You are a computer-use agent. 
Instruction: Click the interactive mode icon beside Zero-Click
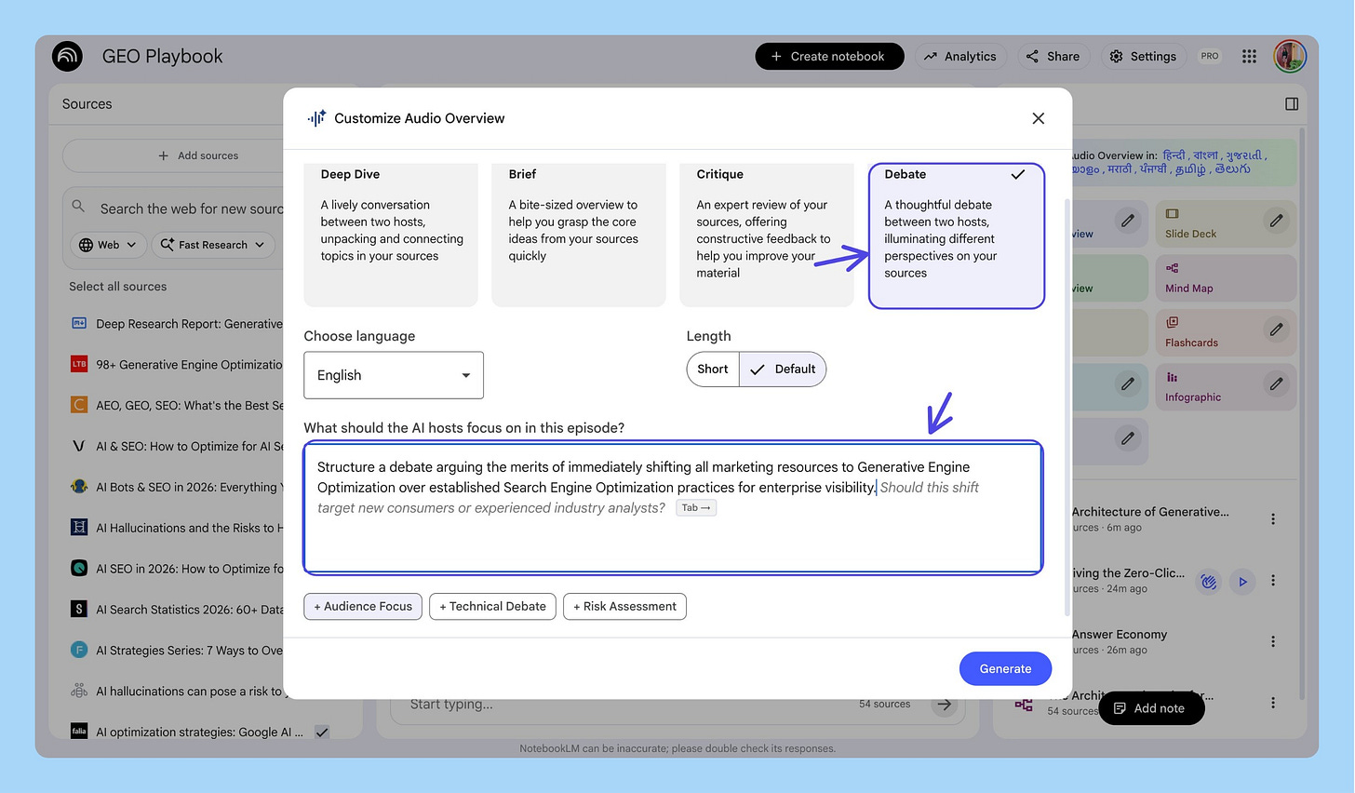point(1208,582)
